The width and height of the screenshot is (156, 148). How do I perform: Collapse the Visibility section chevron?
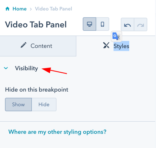[6, 68]
